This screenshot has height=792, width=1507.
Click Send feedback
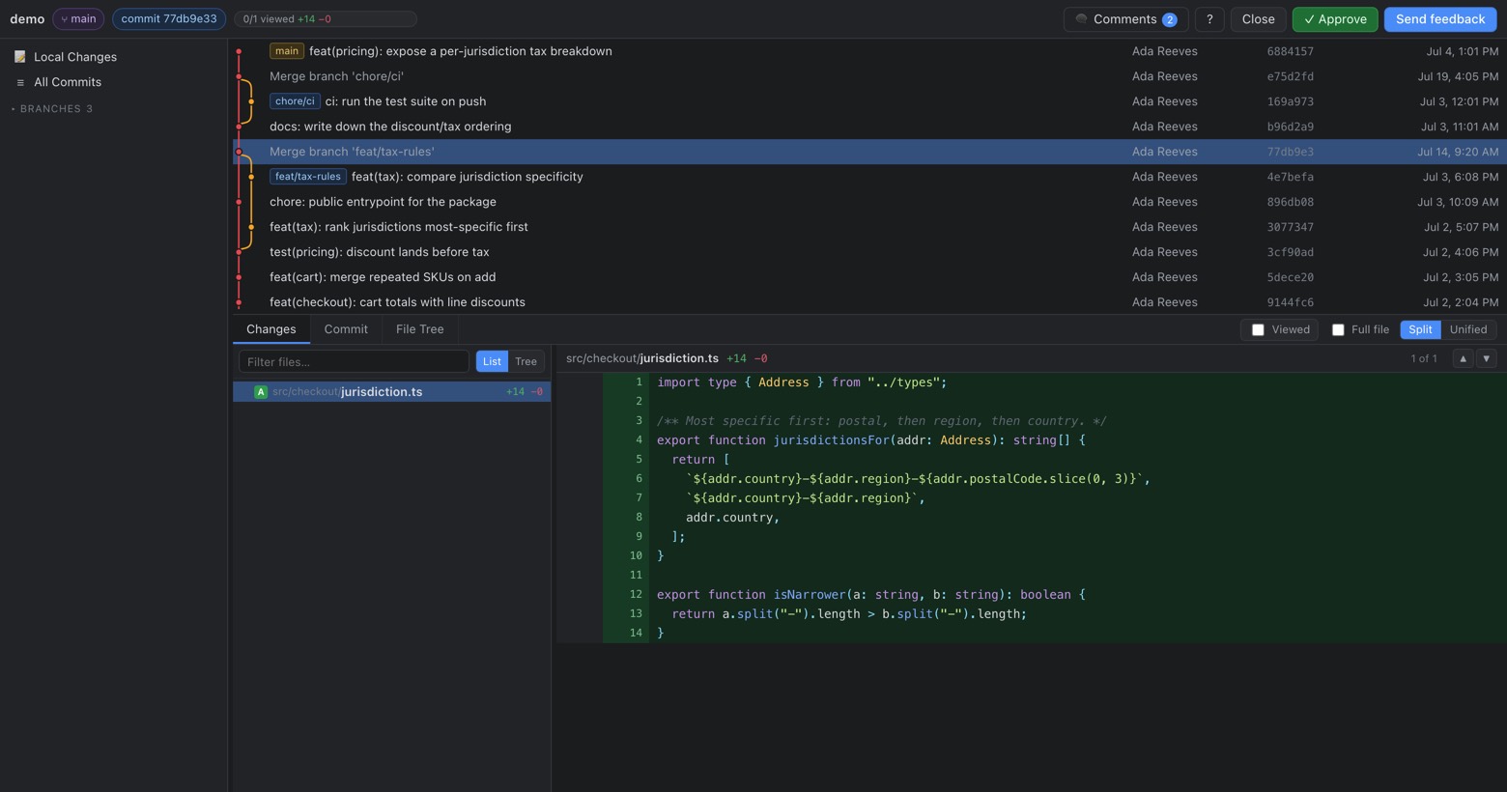point(1440,19)
